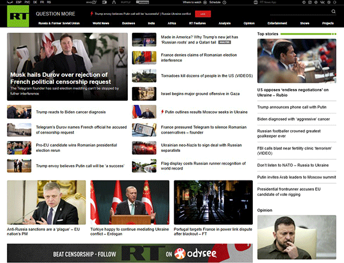The height and width of the screenshot is (263, 344).
Task: Open the Africa menu item
Action: click(172, 23)
